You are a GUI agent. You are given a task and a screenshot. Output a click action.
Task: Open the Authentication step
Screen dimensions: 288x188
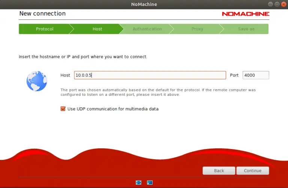pos(147,29)
